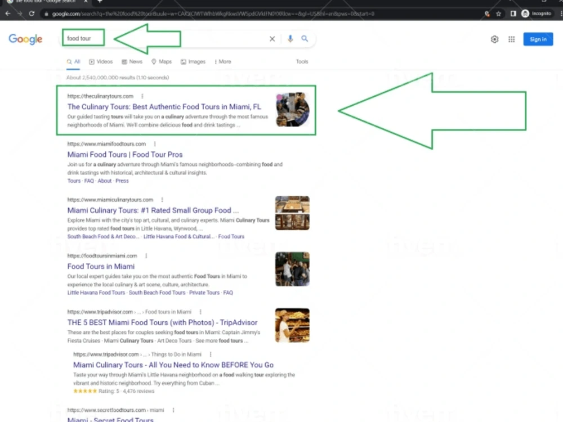Click the Sign in button
The image size is (563, 422).
pos(538,39)
